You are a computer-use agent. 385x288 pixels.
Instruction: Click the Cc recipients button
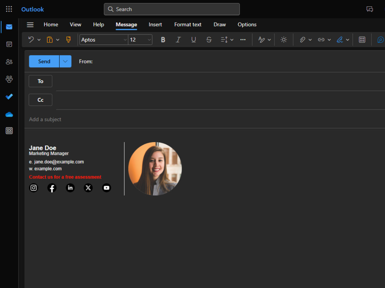click(40, 100)
